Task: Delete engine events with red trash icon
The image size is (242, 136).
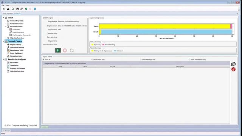Action: click(233, 70)
